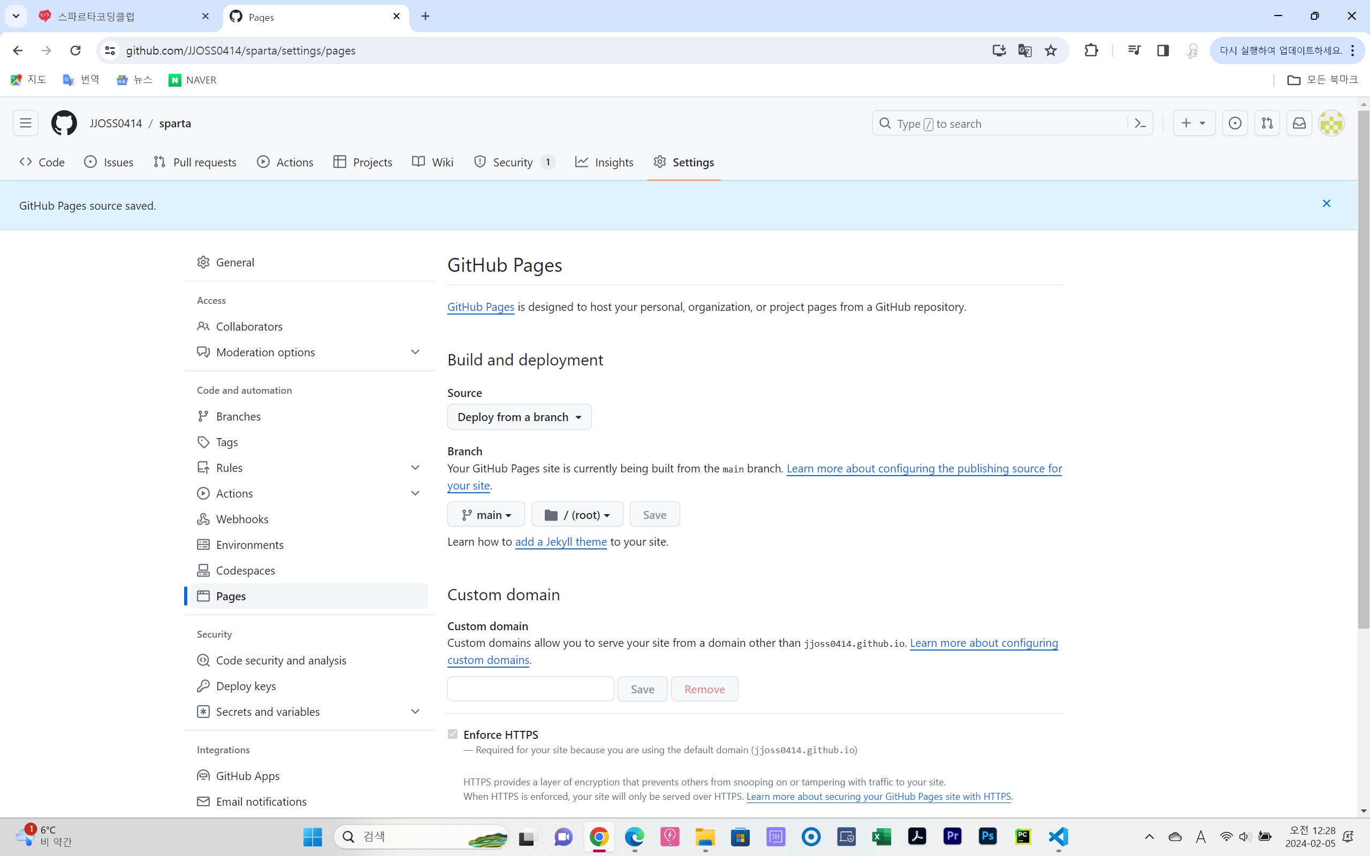The image size is (1370, 856).
Task: Click the custom domain text field
Action: pyautogui.click(x=530, y=689)
